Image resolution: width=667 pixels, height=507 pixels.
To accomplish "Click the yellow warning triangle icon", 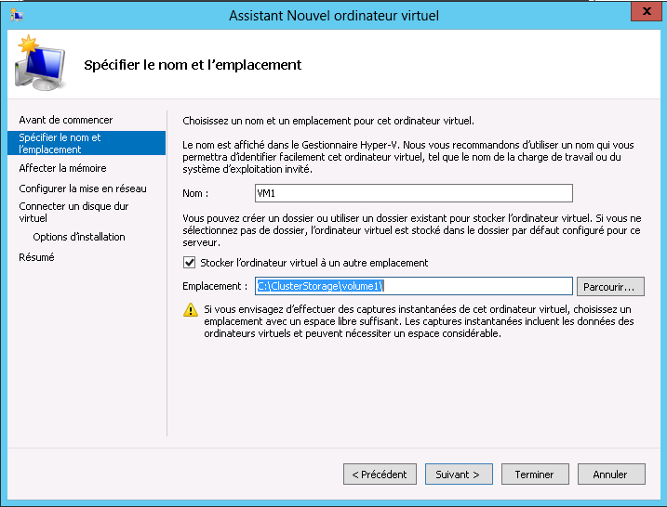I will [191, 310].
